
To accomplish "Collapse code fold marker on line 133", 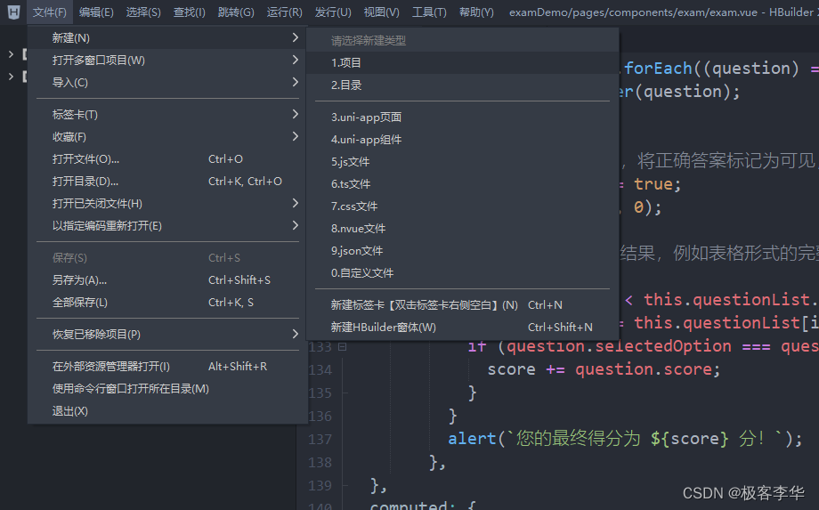I will (343, 346).
